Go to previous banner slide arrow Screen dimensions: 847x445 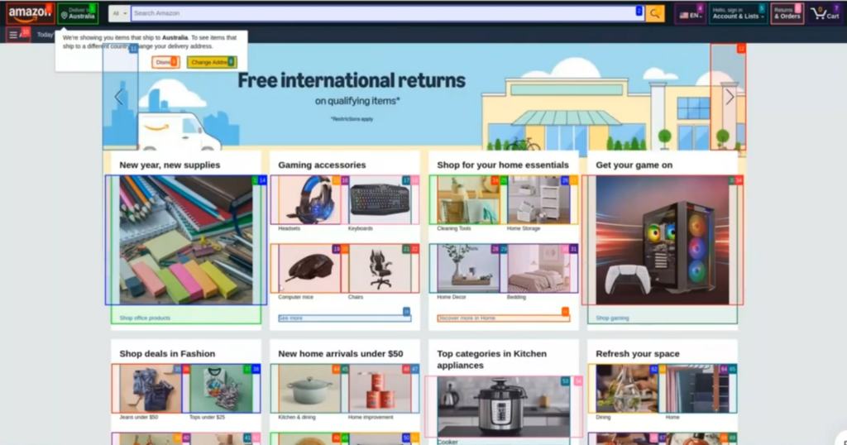click(x=118, y=97)
